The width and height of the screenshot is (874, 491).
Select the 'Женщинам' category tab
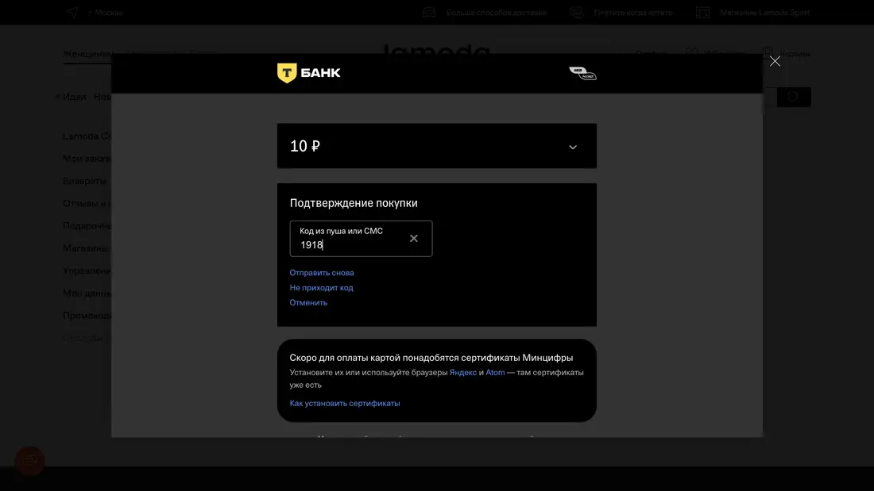pos(87,54)
